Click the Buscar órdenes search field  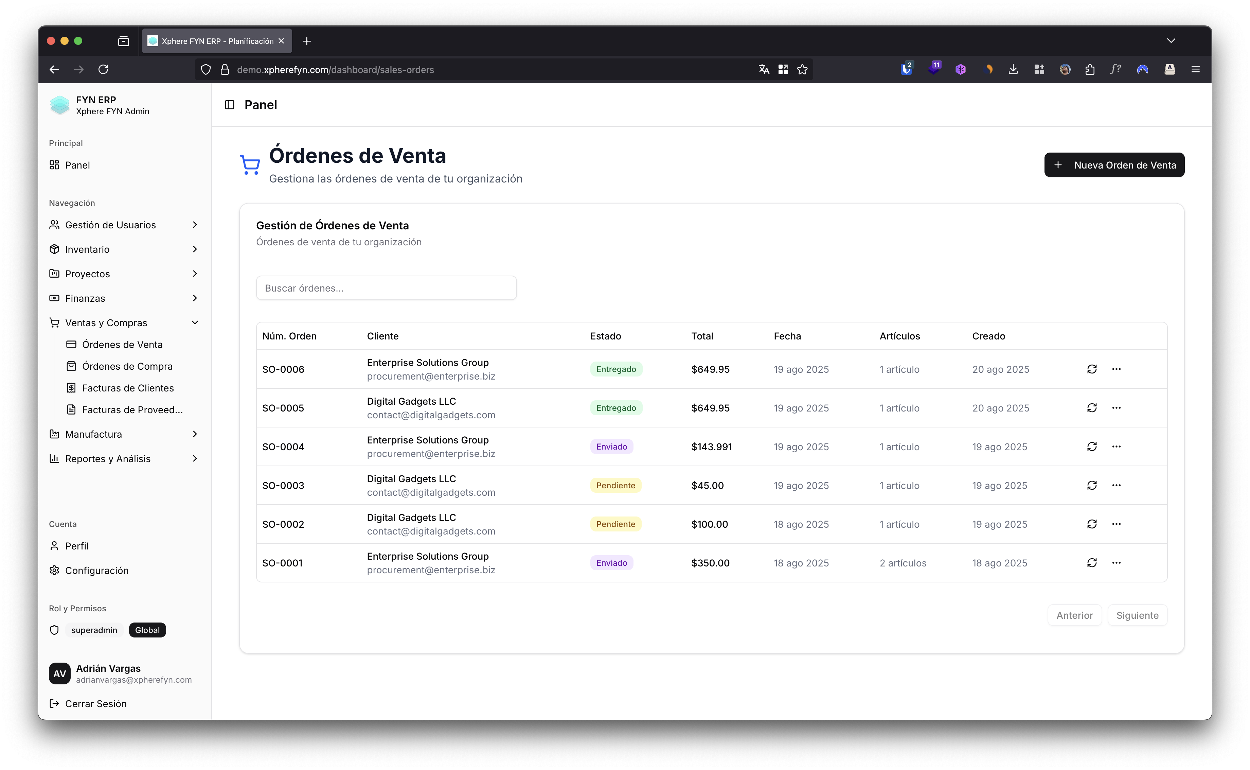(386, 288)
